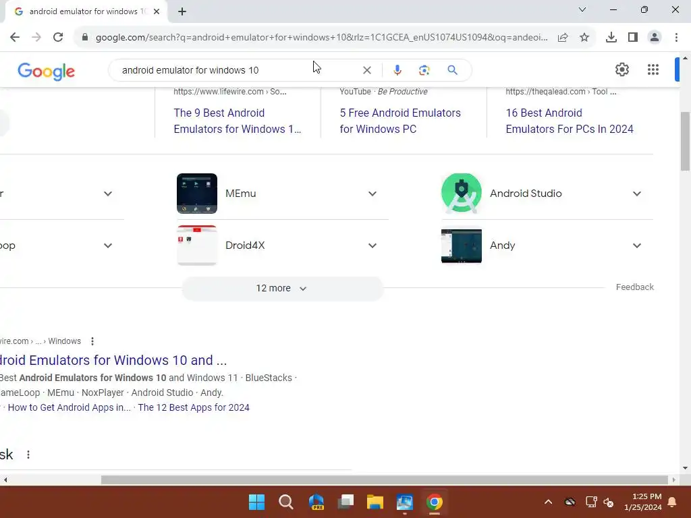The image size is (691, 518).
Task: Show hidden system tray icons
Action: [548, 502]
